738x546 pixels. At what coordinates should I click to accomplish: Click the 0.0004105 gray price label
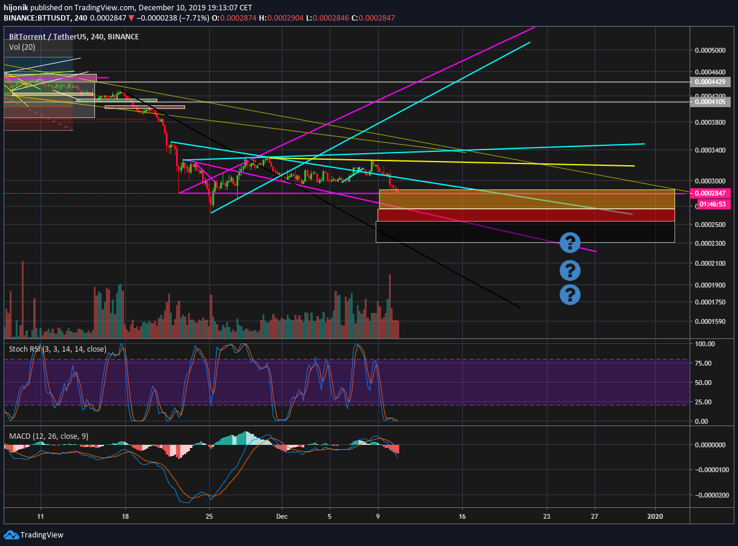point(710,102)
